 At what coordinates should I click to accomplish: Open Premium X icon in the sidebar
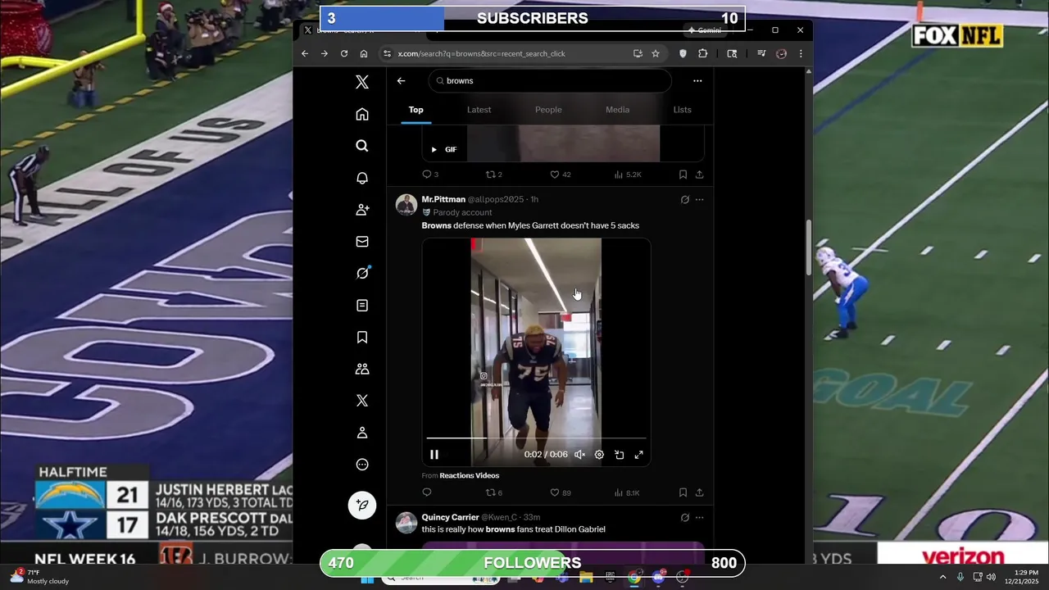(x=362, y=401)
